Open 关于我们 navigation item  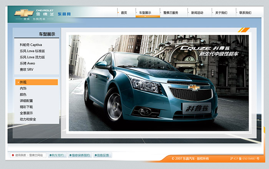pos(221,13)
